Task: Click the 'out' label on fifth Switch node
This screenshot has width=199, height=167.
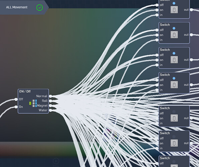Action: point(186,118)
